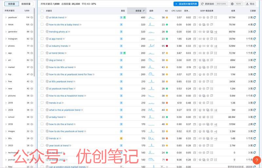Click the red KD dot for ai industry trends
Image resolution: width=262 pixels, height=168 pixels.
pos(167,46)
